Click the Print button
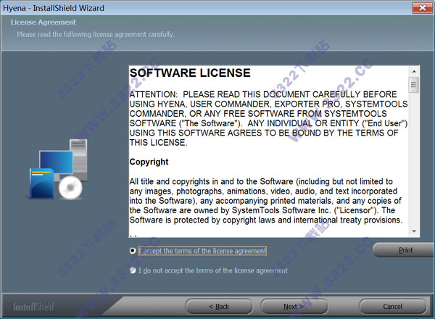This screenshot has width=435, height=319. (405, 250)
